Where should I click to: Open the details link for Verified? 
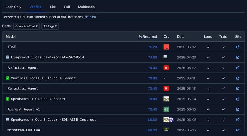point(90,17)
